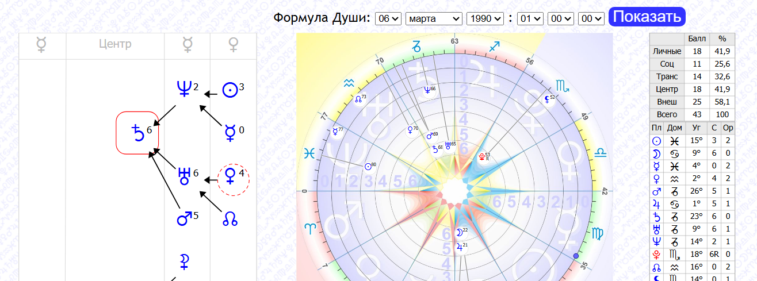Click red Pluto marker labeled 53 in chart
The height and width of the screenshot is (281, 757).
(482, 155)
